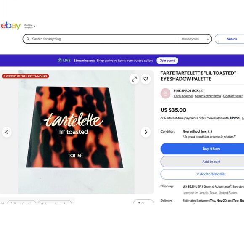This screenshot has height=244, width=244.
Task: Show the next product photo
Action: tap(146, 132)
